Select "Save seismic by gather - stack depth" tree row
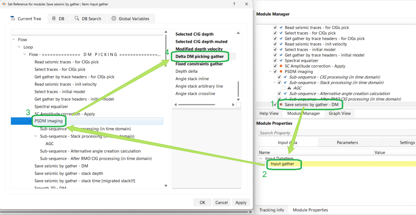This screenshot has width=416, height=215. click(x=69, y=173)
